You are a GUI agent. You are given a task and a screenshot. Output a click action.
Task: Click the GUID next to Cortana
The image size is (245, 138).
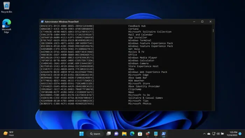[x=67, y=29]
